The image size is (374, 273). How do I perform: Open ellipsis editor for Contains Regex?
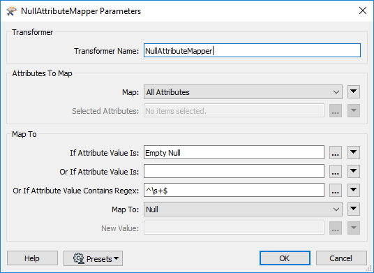[336, 190]
